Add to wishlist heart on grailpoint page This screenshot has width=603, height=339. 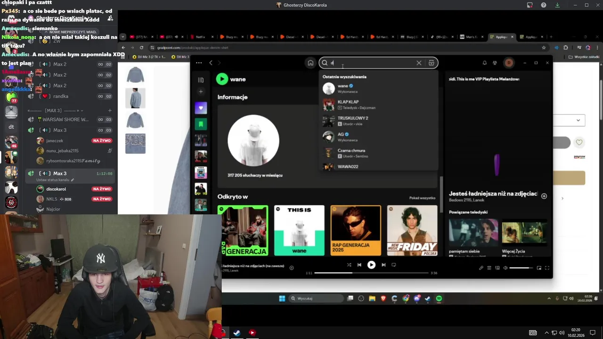tap(579, 143)
